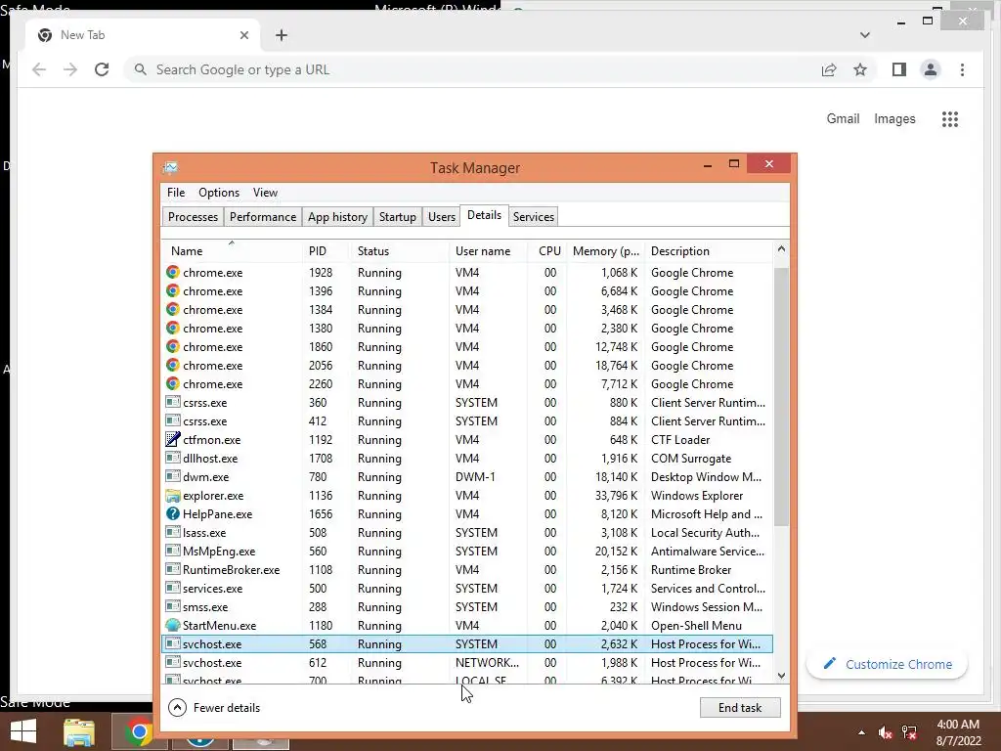Bookmark this tab with the star icon

coord(860,69)
